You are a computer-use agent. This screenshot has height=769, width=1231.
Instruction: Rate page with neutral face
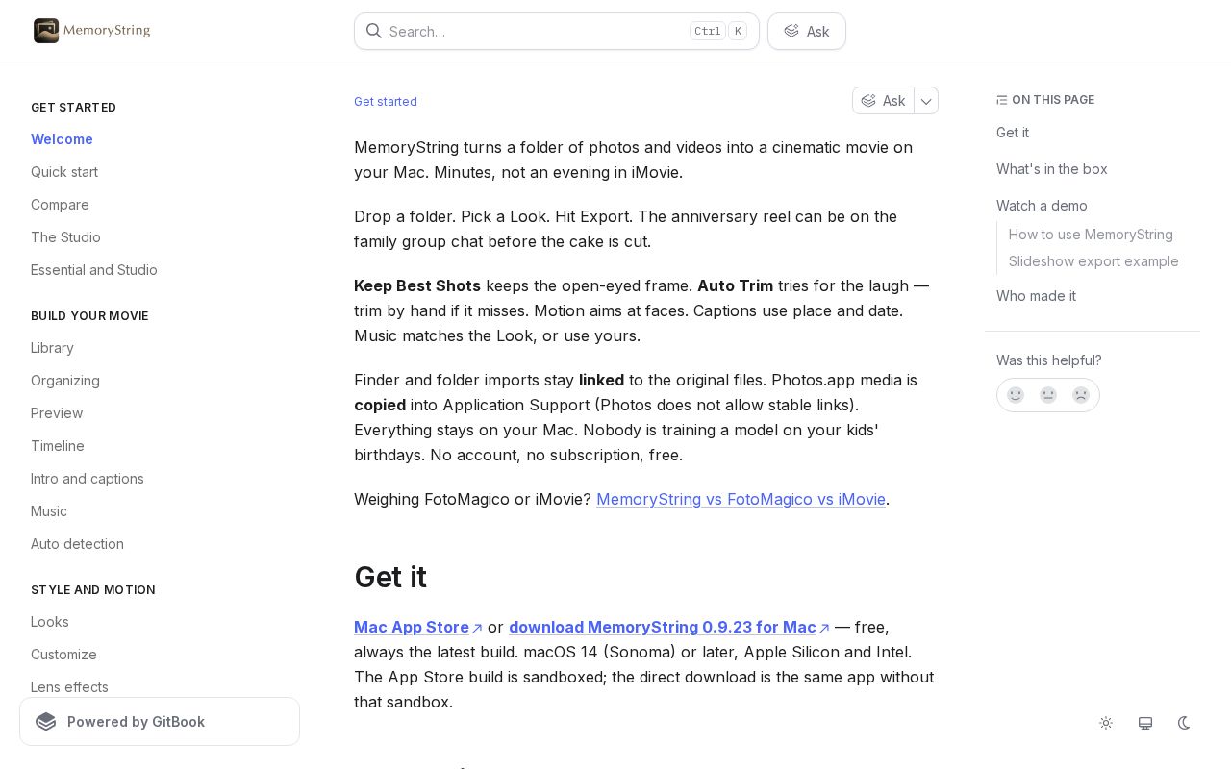[1048, 395]
